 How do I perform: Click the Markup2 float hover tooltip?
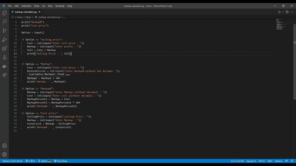click(47, 74)
